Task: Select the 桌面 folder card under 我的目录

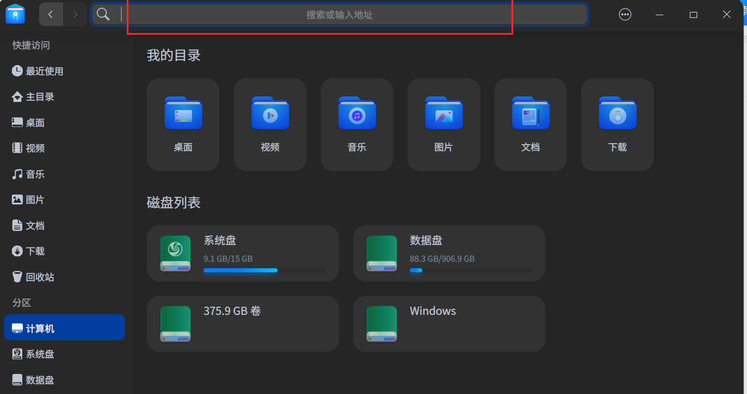Action: (183, 125)
